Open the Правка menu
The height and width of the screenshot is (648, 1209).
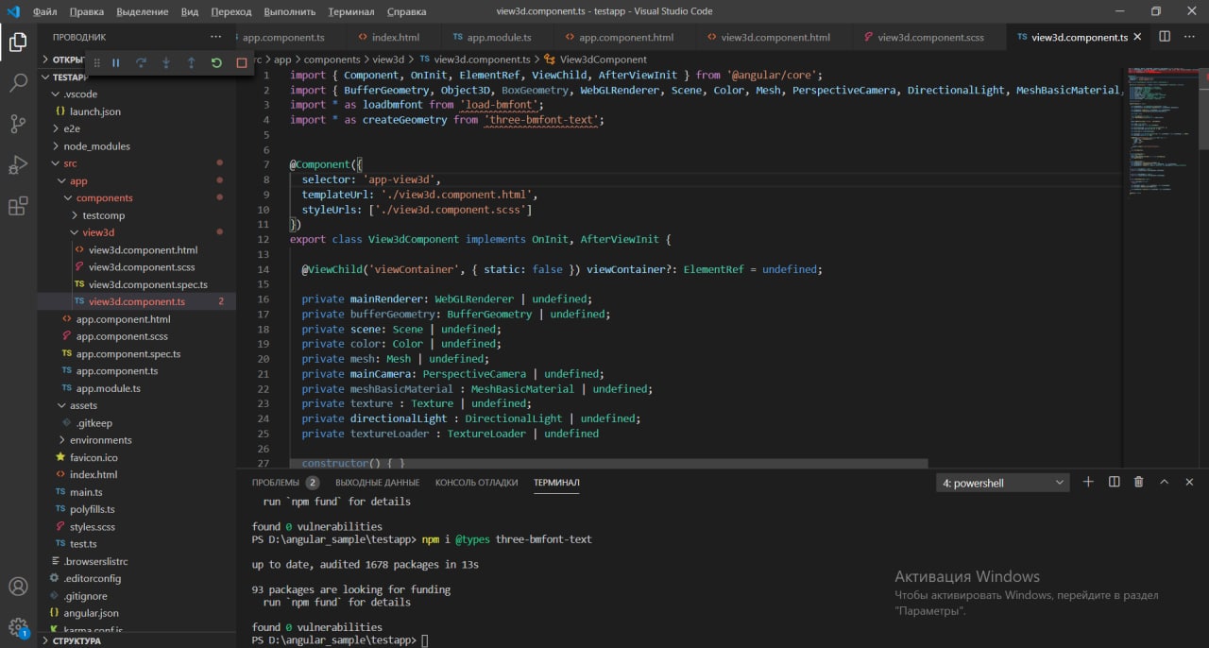[87, 11]
